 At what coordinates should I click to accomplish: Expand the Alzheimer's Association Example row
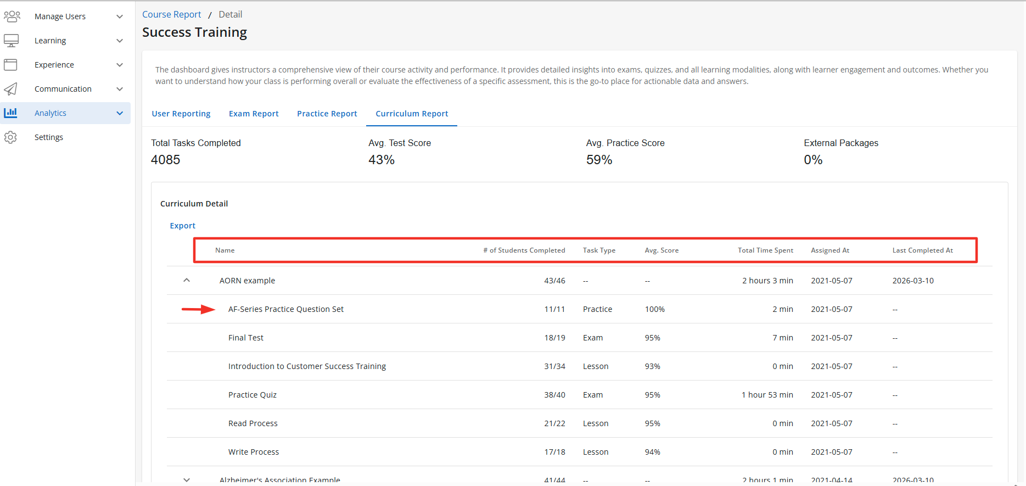(x=187, y=479)
